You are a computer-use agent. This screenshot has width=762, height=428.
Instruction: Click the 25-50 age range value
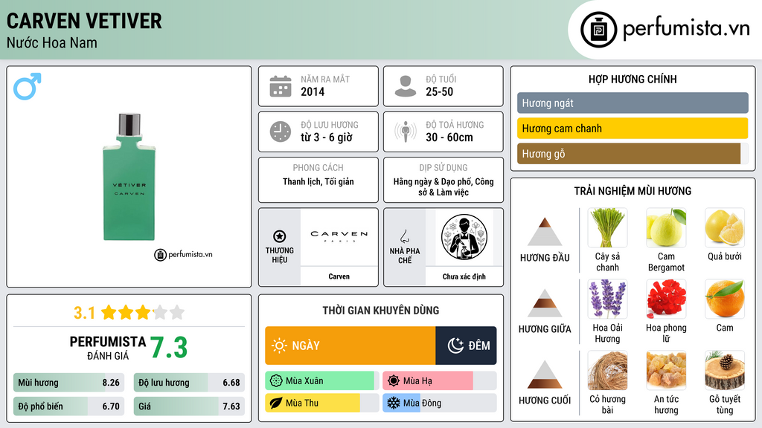pyautogui.click(x=439, y=91)
